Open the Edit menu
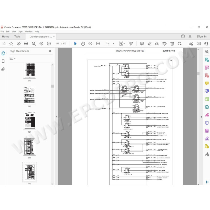Image resolution: width=210 pixels, height=210 pixels. point(7,31)
